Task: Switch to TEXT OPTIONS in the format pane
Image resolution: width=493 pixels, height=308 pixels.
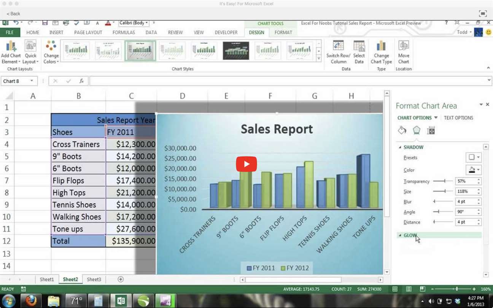Action: 458,118
